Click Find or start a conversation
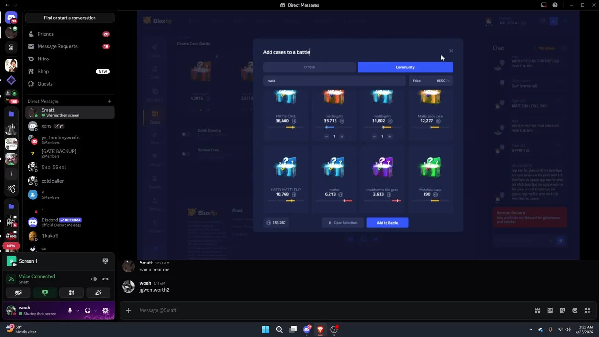 tap(70, 18)
